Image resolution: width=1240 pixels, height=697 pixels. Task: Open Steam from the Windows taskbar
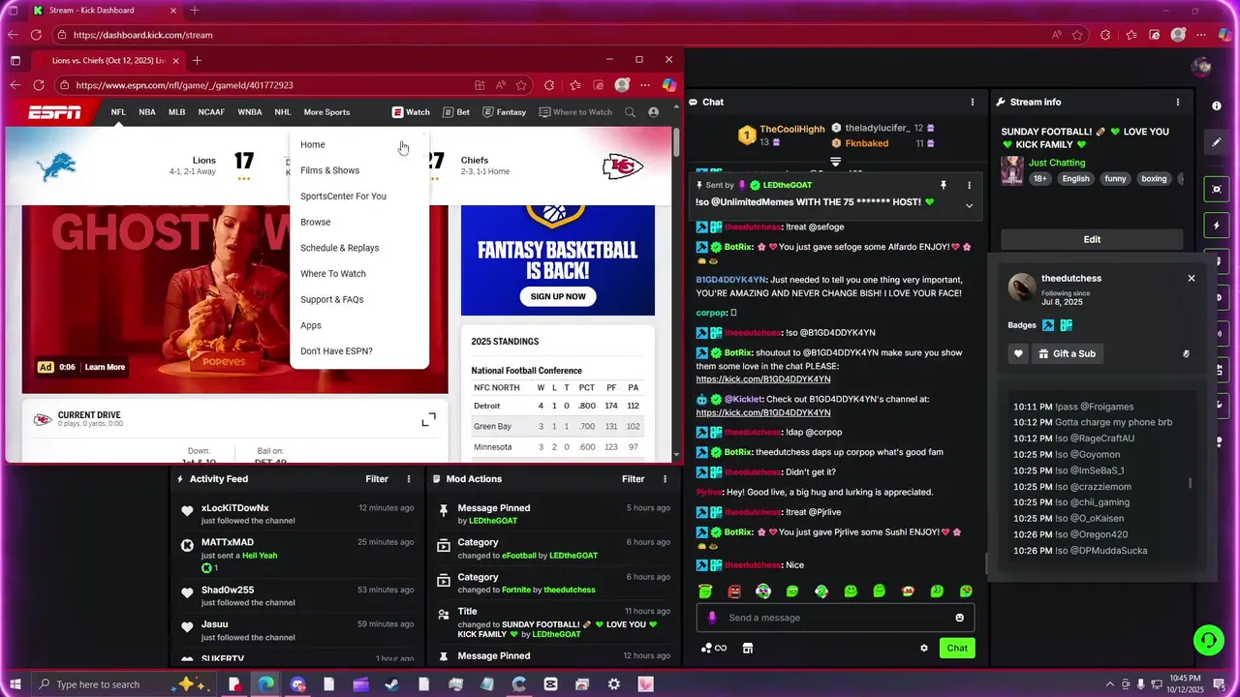(x=391, y=684)
